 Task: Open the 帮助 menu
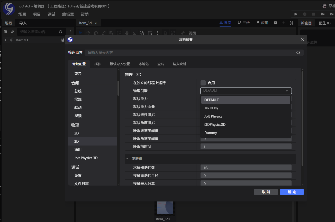85,14
